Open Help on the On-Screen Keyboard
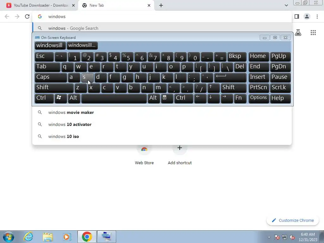Image resolution: width=324 pixels, height=243 pixels. 280,99
